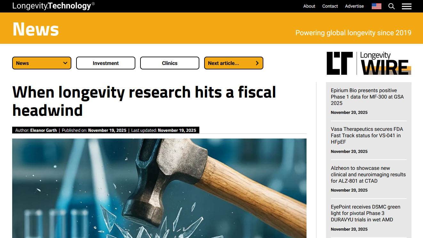Open the Epirium Bio Phase 1 data article
This screenshot has height=238, width=423.
pos(367,97)
